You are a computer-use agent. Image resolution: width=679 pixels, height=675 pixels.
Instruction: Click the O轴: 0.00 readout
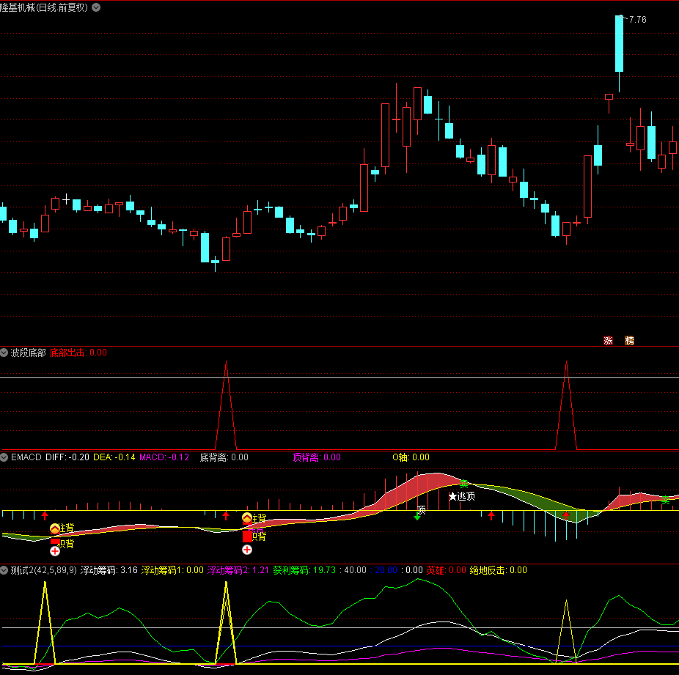click(x=411, y=457)
